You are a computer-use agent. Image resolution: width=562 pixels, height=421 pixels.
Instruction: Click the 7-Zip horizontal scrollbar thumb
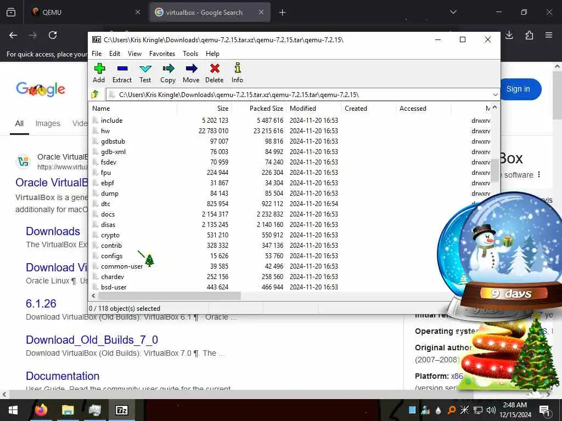(170, 295)
